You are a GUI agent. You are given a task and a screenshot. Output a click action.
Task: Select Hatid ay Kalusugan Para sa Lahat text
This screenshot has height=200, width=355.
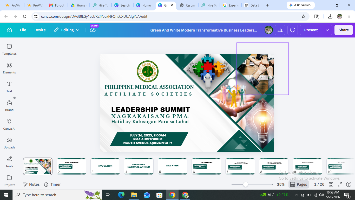[150, 122]
